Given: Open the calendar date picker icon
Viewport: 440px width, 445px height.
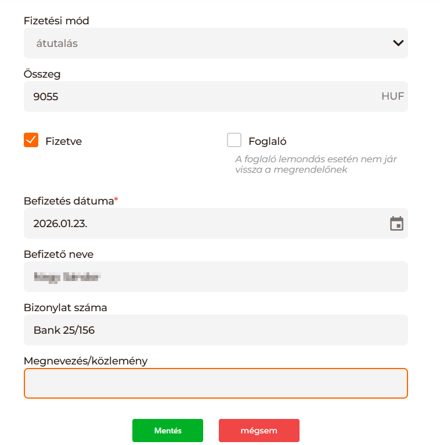Looking at the screenshot, I should (396, 224).
